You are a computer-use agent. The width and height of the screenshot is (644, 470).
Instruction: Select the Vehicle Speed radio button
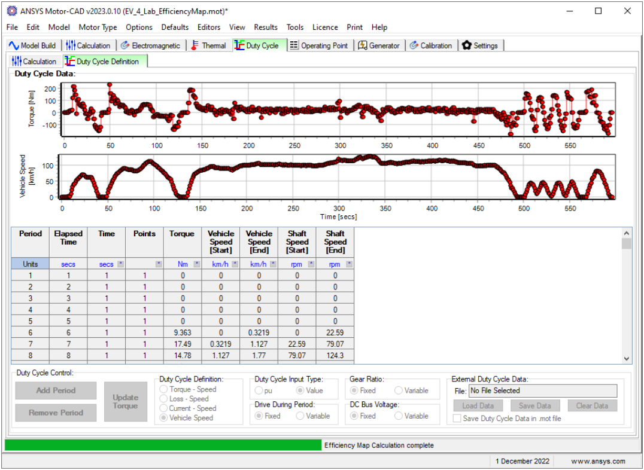163,417
